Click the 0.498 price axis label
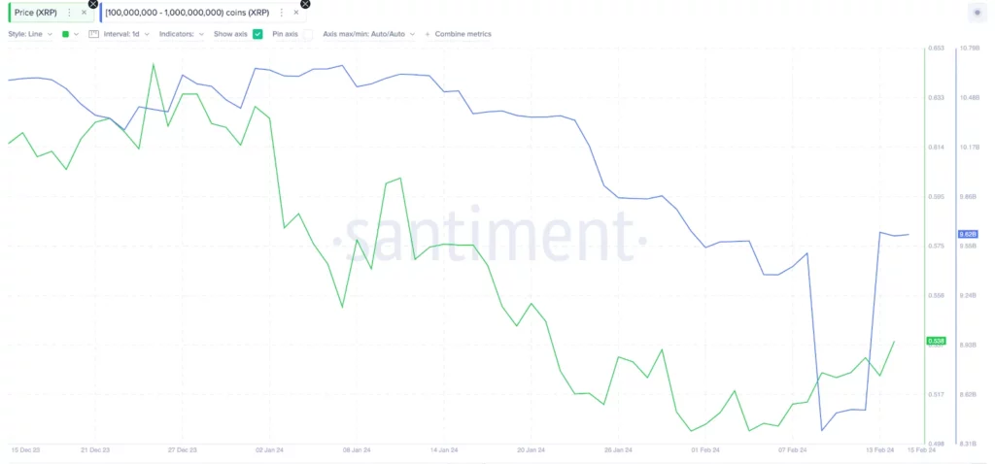Viewport: 995px width, 464px height. [x=936, y=444]
